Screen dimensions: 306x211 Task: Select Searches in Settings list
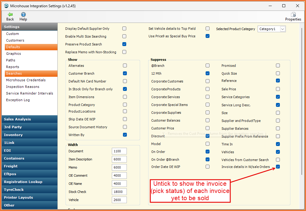click(x=31, y=73)
